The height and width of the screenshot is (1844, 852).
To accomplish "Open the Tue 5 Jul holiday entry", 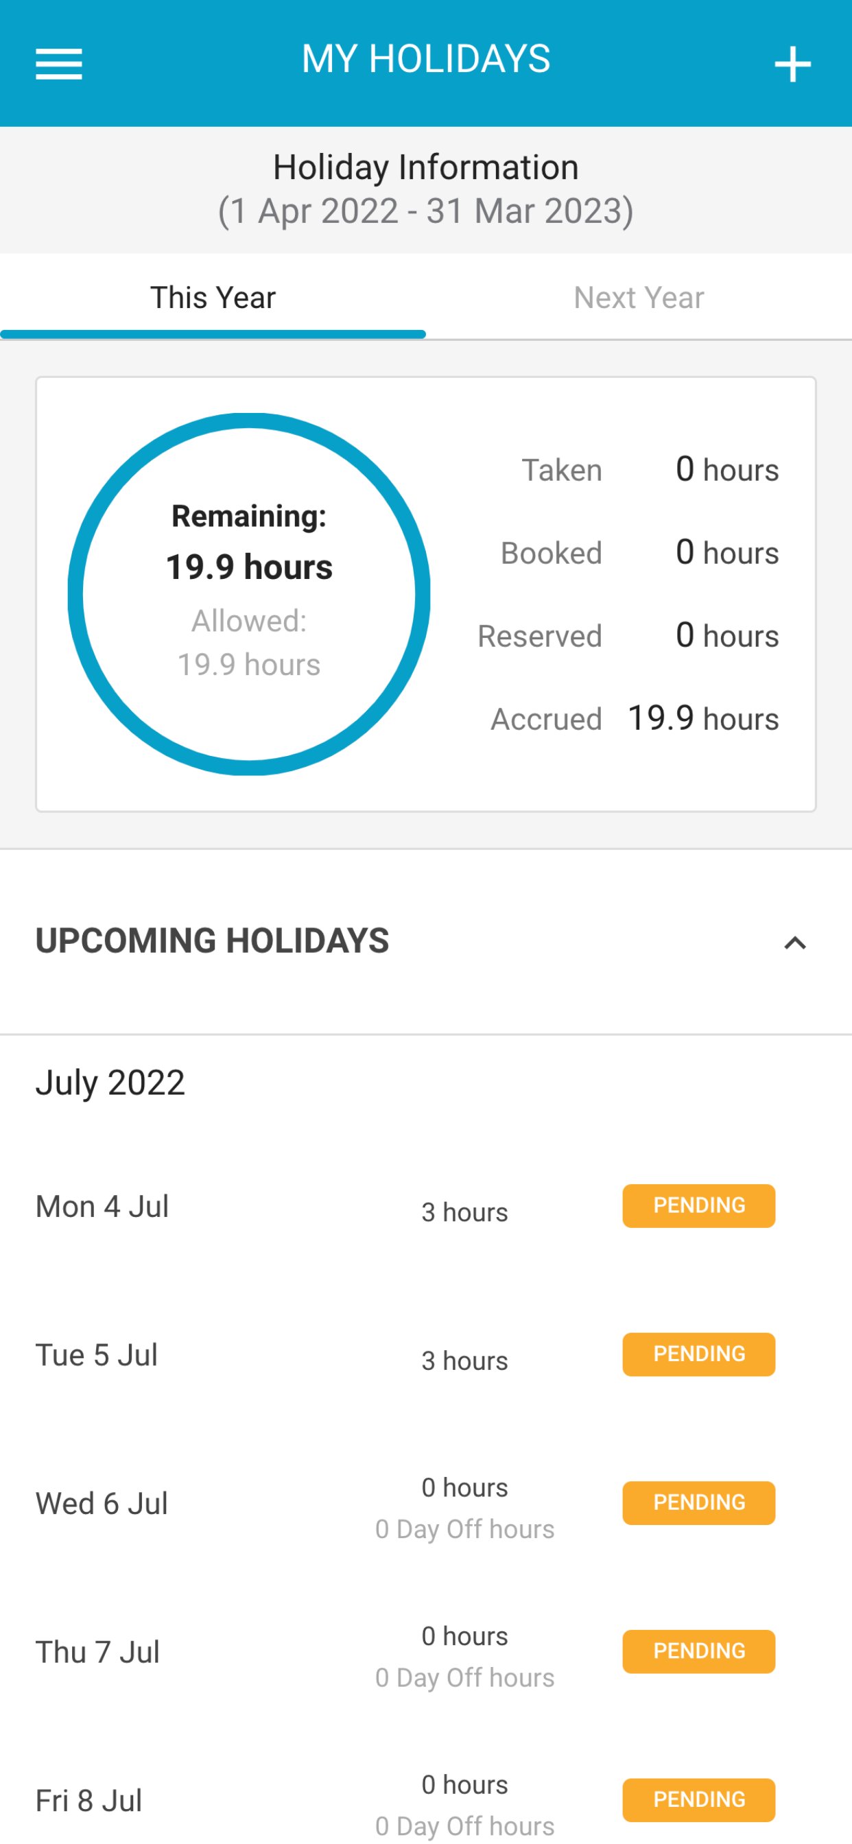I will click(426, 1354).
